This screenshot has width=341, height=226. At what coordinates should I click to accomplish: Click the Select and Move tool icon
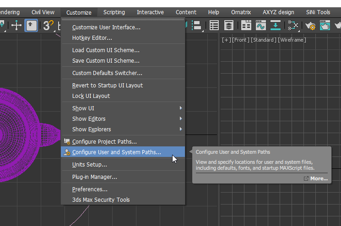[x=16, y=26]
